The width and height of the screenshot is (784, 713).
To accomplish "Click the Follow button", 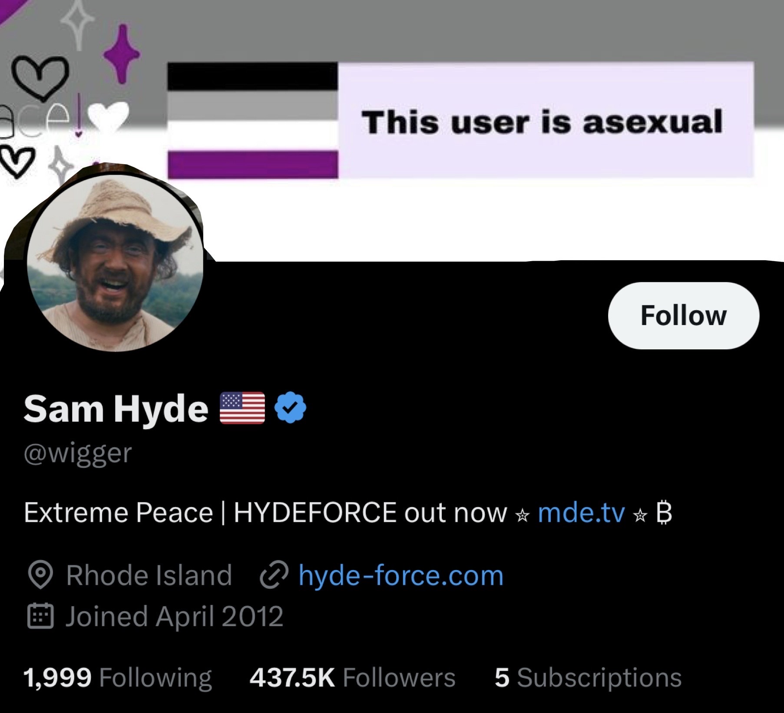I will coord(684,315).
